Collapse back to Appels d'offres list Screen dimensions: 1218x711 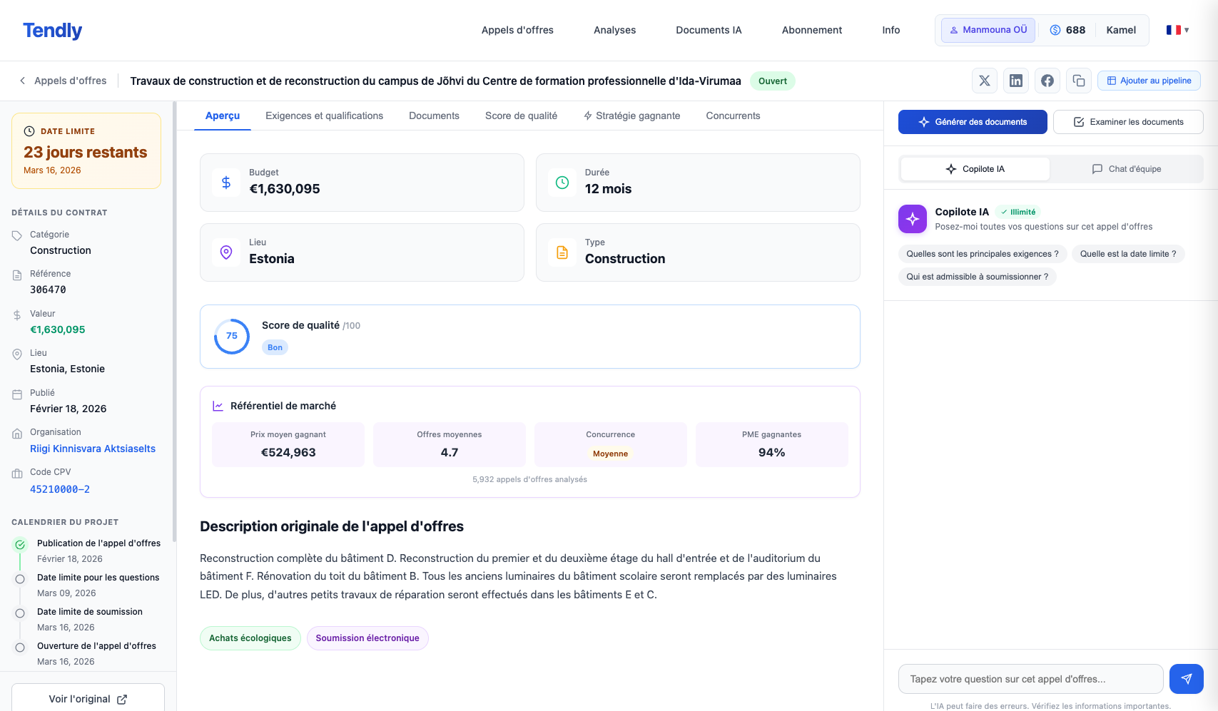62,81
